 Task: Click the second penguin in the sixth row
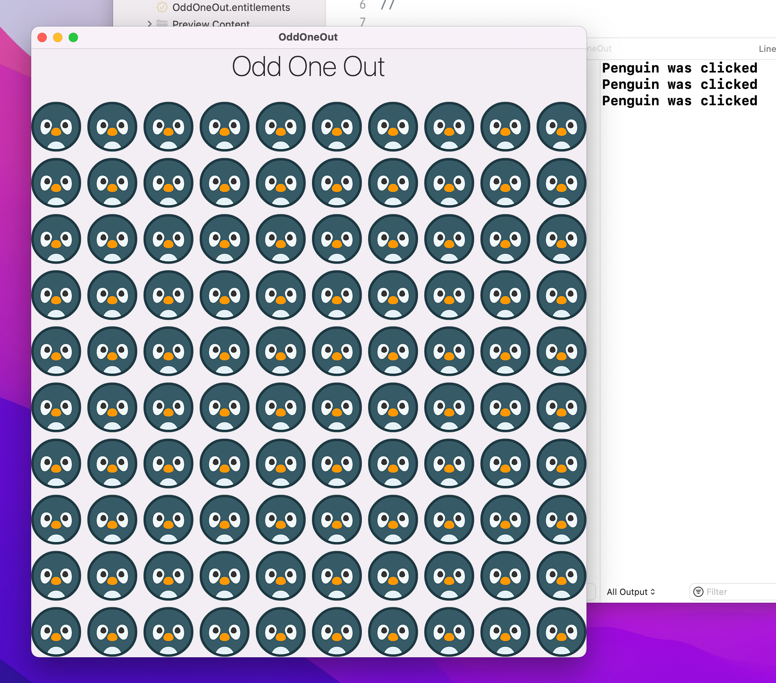pyautogui.click(x=112, y=408)
